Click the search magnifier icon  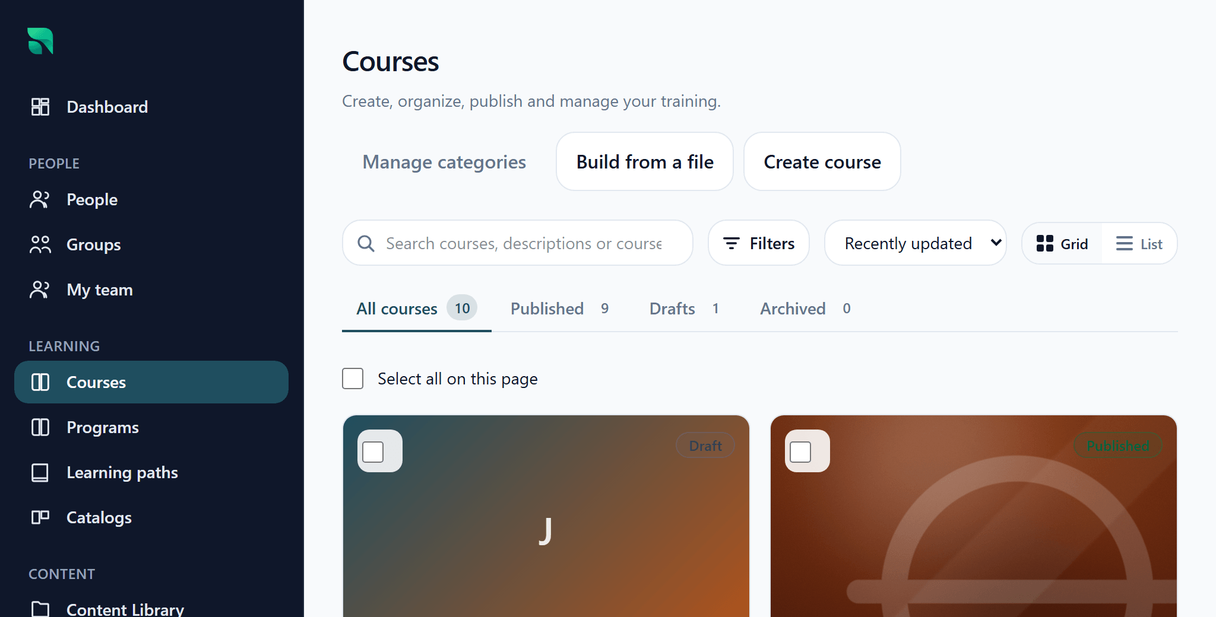tap(366, 243)
